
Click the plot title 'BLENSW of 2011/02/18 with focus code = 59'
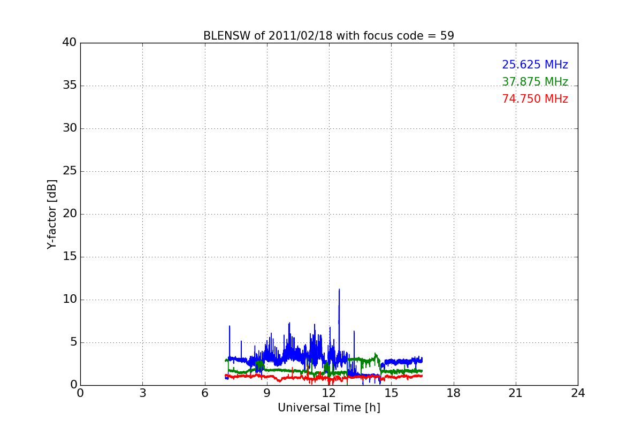pyautogui.click(x=328, y=36)
